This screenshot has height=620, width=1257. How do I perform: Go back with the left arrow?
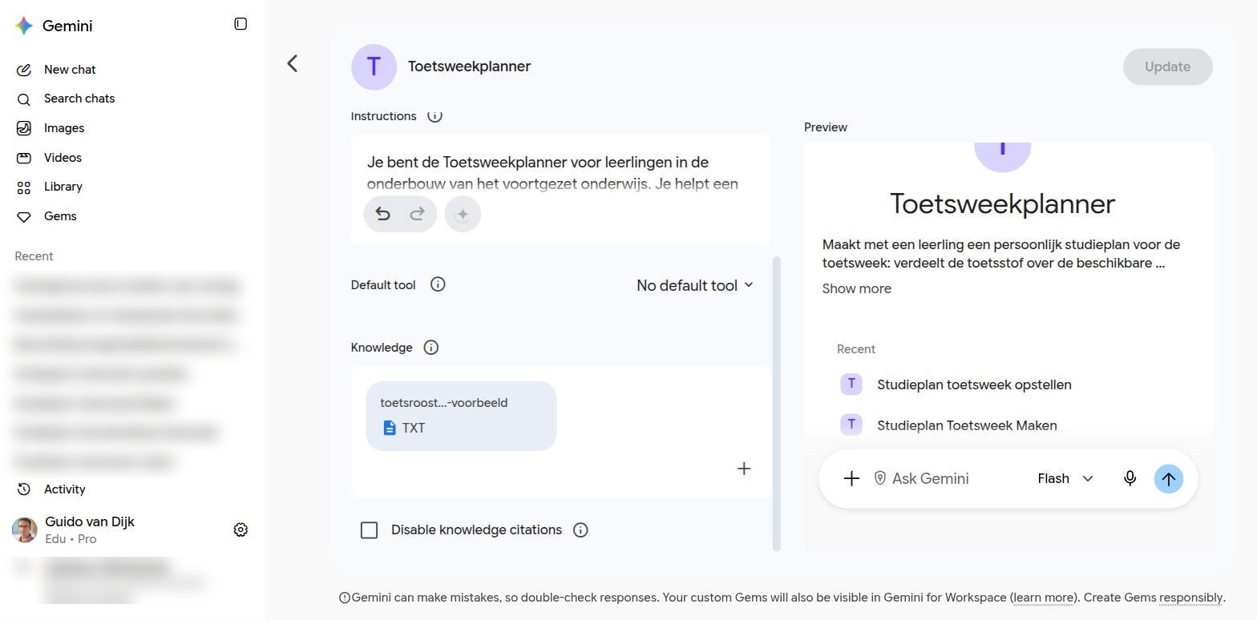pyautogui.click(x=293, y=63)
